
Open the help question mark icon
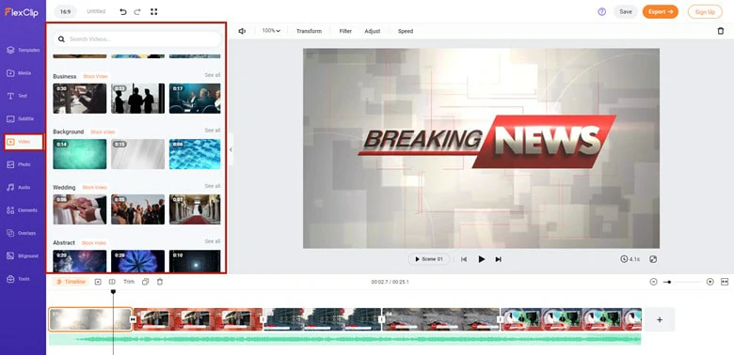[601, 11]
